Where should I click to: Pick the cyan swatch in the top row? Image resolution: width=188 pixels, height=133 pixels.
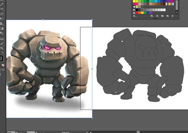pos(156,1)
